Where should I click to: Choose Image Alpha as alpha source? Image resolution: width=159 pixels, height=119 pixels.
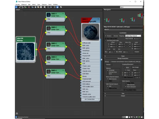tap(126, 83)
